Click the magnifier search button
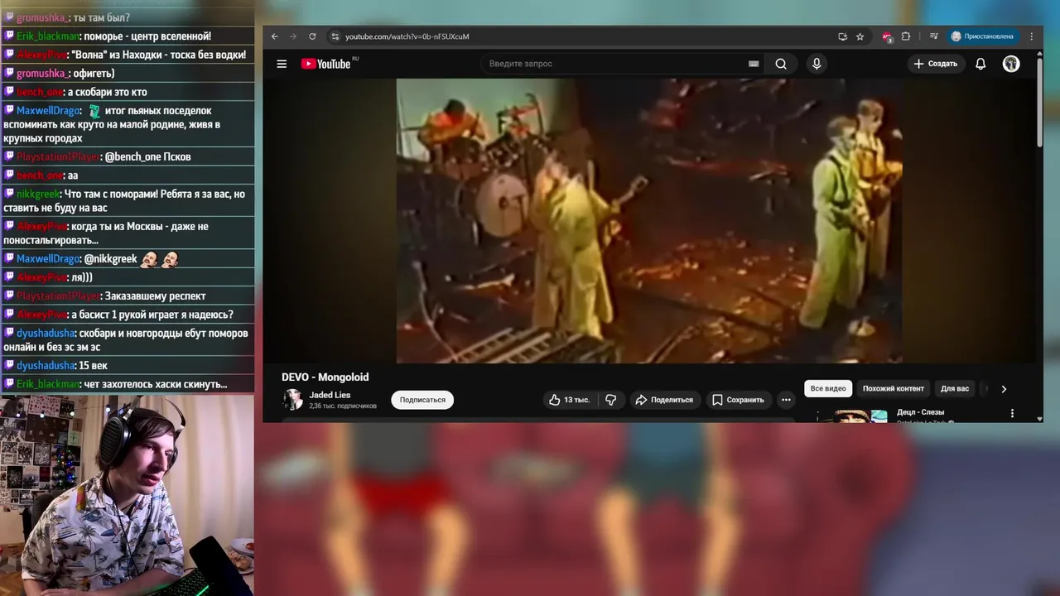Screen dimensions: 1060x596 click(x=781, y=64)
